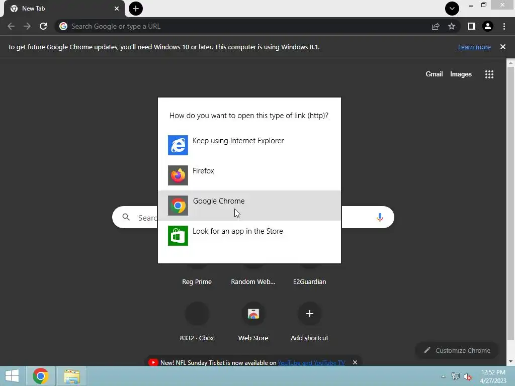
Task: Reload the page
Action: 43,26
